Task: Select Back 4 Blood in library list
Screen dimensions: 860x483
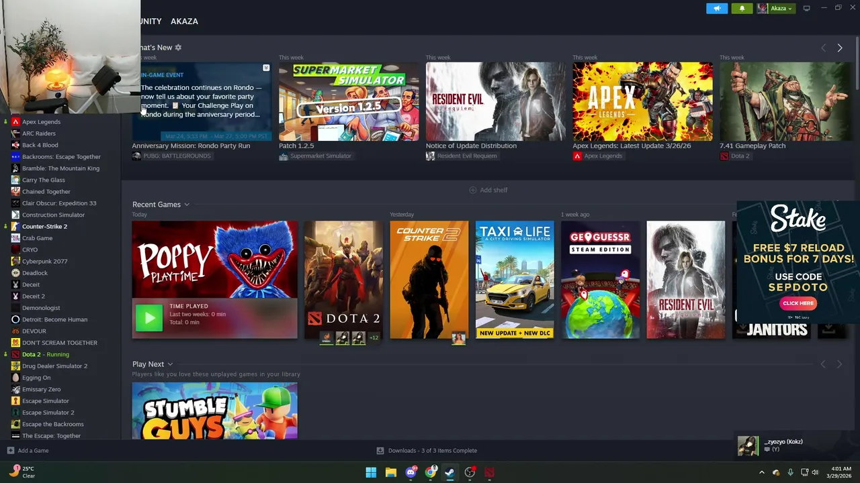Action: pos(40,145)
